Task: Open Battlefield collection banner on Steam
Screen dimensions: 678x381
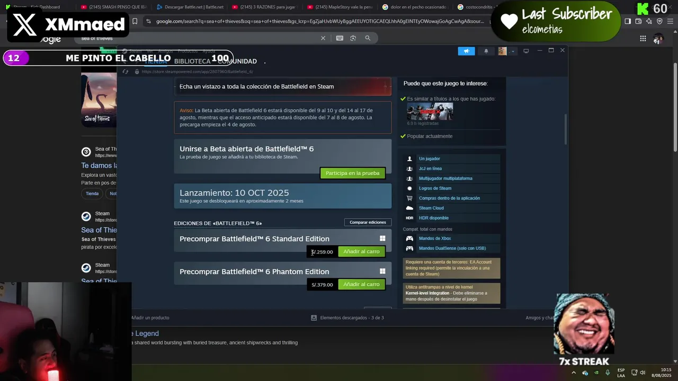Action: [283, 87]
